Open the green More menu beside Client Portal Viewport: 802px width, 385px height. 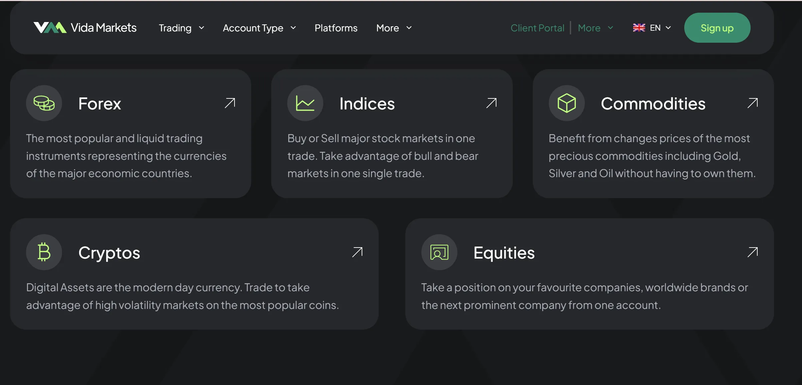(x=589, y=28)
